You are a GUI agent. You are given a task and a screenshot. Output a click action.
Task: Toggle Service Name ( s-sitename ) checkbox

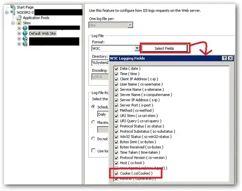[117, 90]
